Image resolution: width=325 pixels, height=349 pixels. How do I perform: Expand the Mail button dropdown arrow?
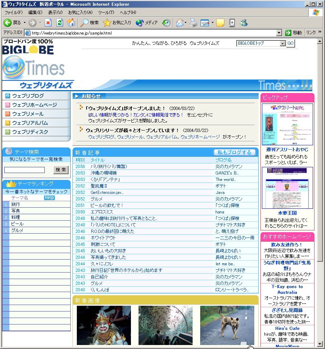pos(185,22)
